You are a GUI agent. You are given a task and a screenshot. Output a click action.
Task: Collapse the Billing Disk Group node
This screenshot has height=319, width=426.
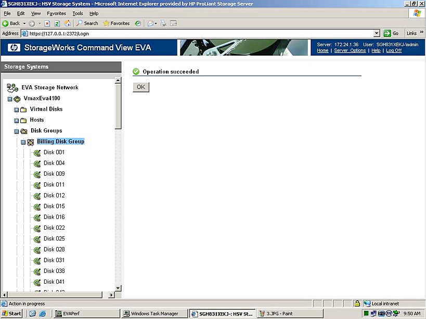point(23,142)
